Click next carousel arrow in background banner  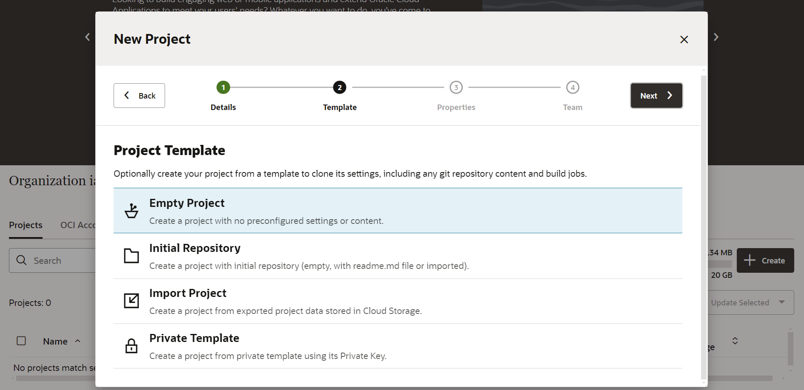[x=716, y=37]
